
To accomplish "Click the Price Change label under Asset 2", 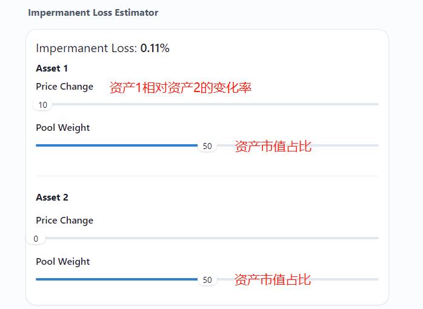I will (x=64, y=221).
